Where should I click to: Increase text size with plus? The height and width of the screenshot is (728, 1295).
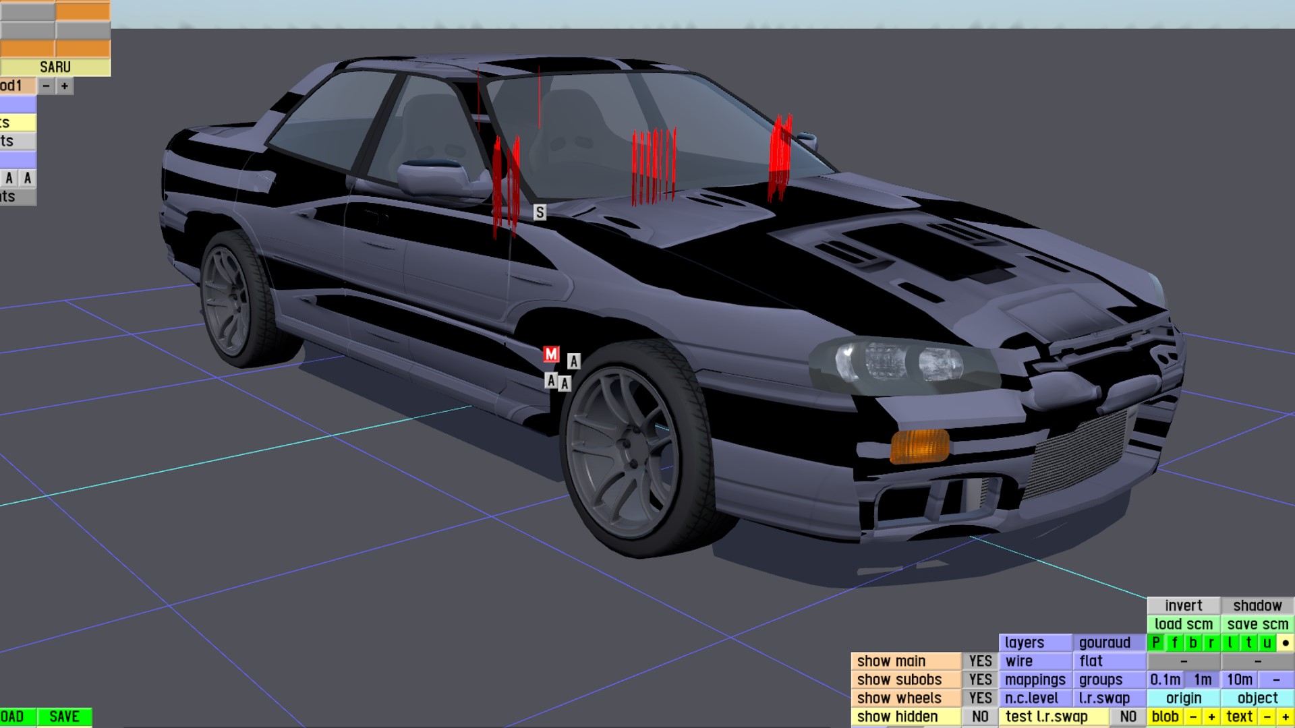coord(1286,717)
